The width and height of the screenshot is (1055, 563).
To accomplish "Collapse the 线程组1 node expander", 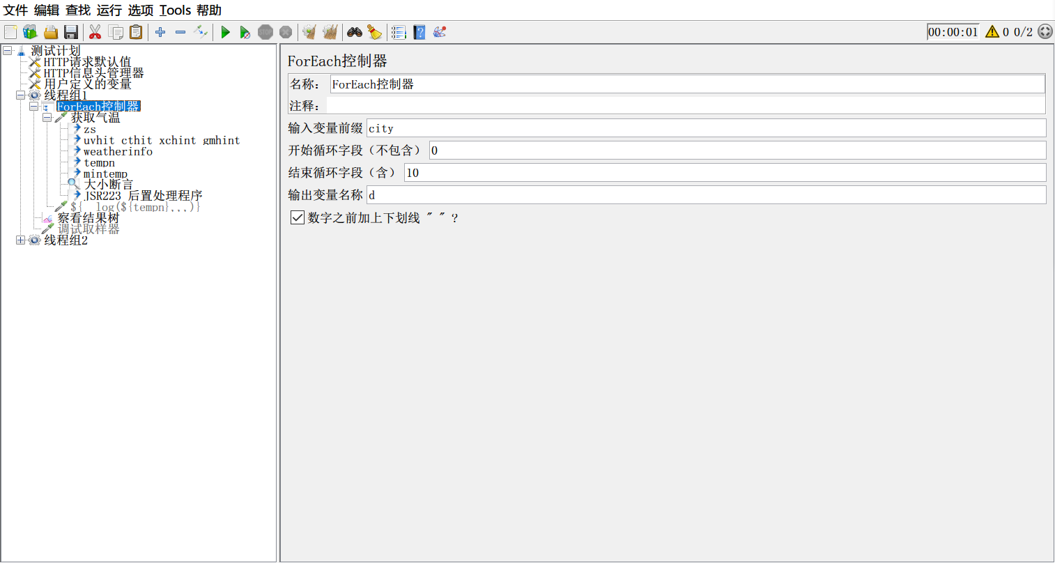I will 21,95.
